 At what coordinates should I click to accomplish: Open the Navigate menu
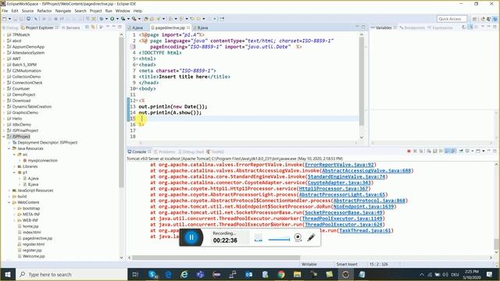pyautogui.click(x=63, y=11)
